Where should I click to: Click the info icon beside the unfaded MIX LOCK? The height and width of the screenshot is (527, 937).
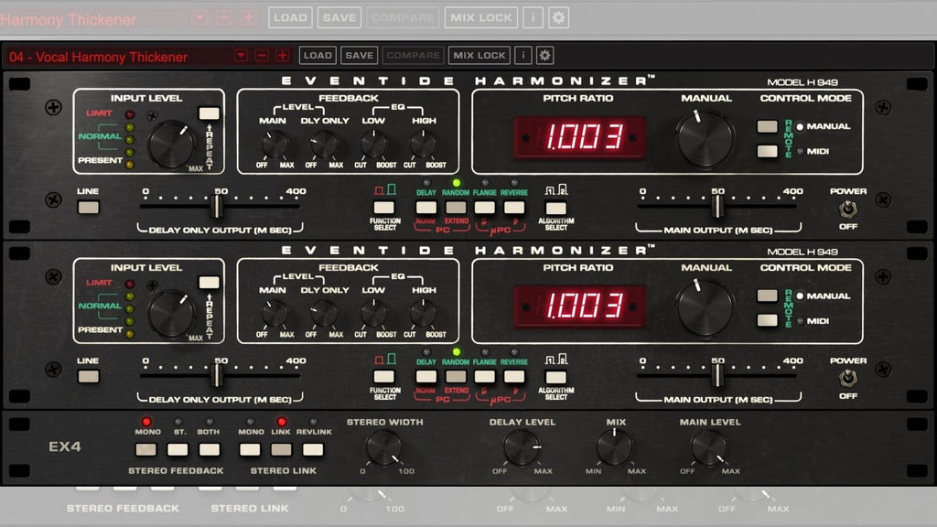pyautogui.click(x=522, y=56)
